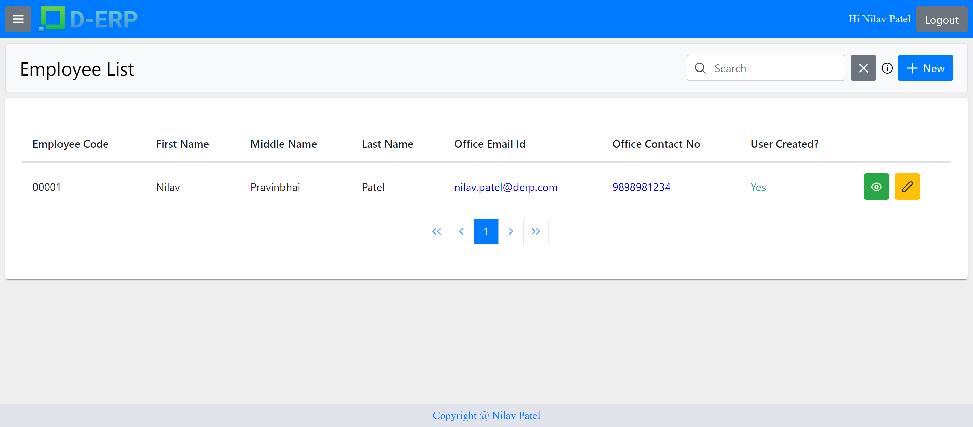Open the hamburger menu
Image resolution: width=973 pixels, height=427 pixels.
[x=18, y=19]
